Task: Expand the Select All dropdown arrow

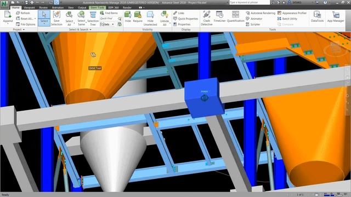Action: [x=74, y=23]
